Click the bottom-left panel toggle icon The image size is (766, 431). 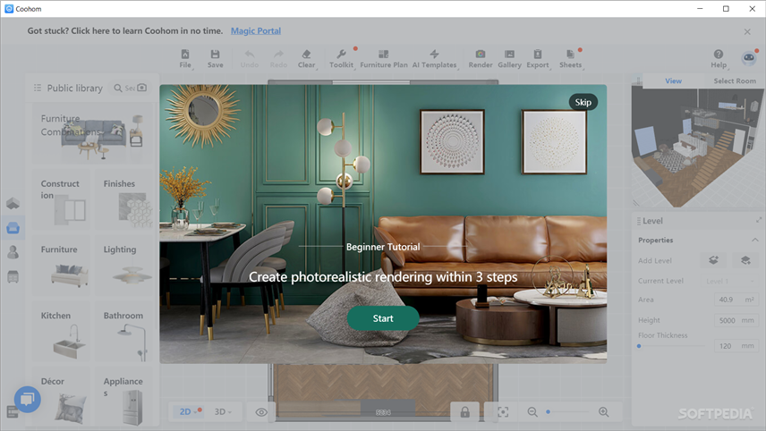tap(13, 411)
